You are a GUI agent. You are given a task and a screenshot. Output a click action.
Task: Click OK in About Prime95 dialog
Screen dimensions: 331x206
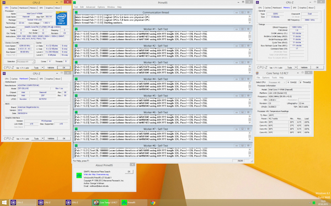pos(129,171)
